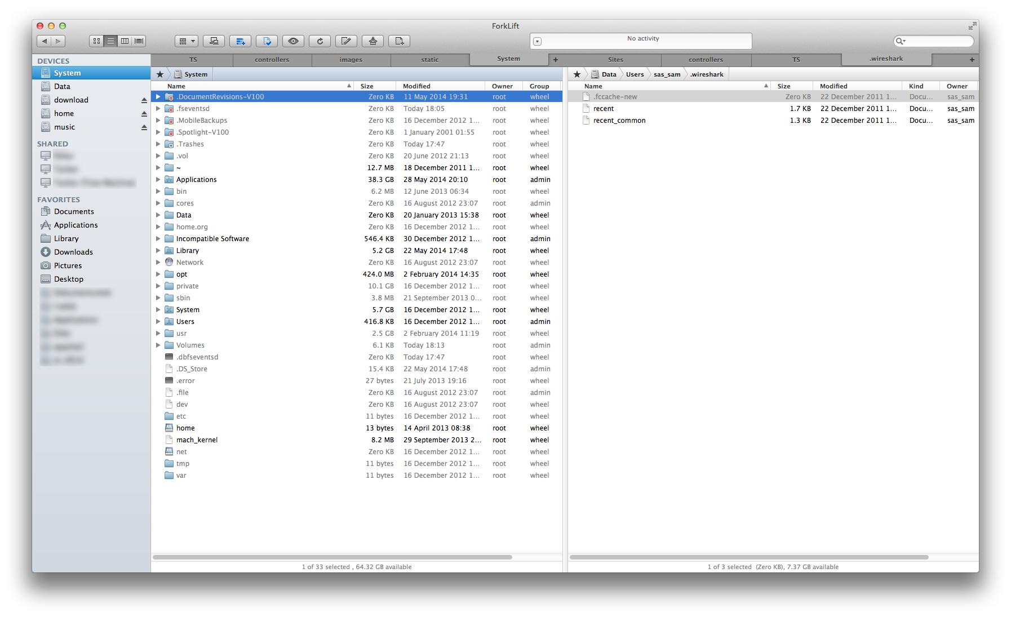Switch to Cover Flow view mode
1011x617 pixels.
(x=139, y=41)
